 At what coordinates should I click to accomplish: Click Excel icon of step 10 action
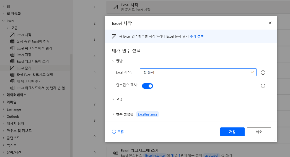tap(116, 153)
